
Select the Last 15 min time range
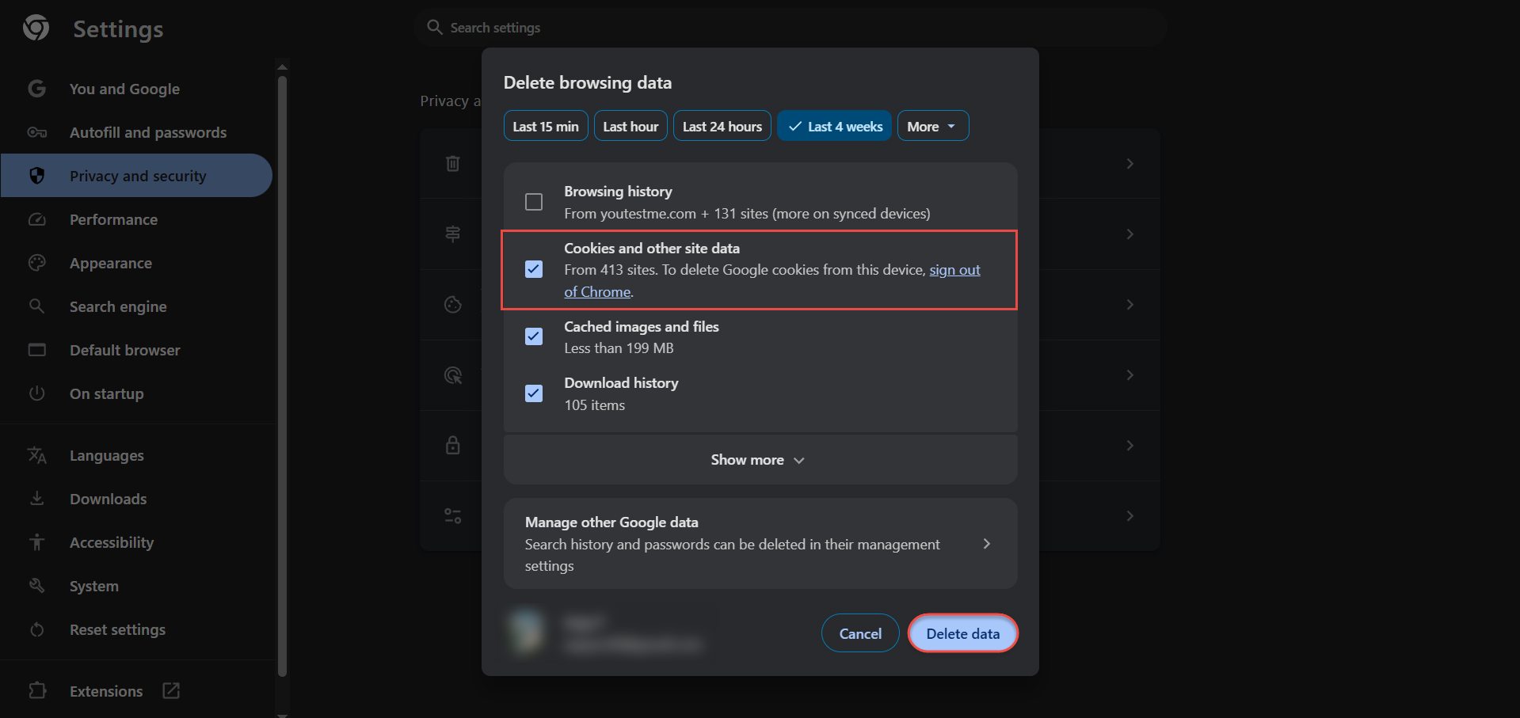pos(545,127)
